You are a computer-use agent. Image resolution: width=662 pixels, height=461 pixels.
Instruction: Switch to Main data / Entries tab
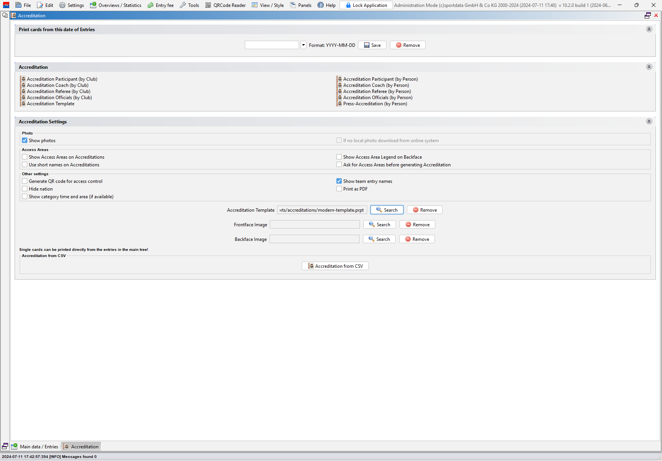pos(35,446)
